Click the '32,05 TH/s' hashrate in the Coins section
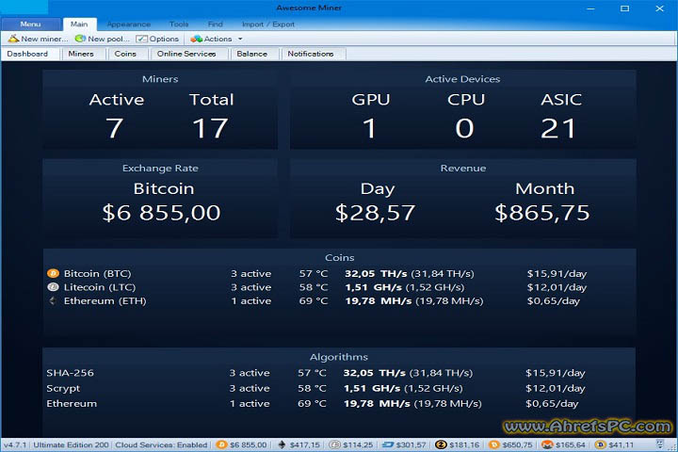Viewport: 678px width, 452px height. pyautogui.click(x=376, y=274)
